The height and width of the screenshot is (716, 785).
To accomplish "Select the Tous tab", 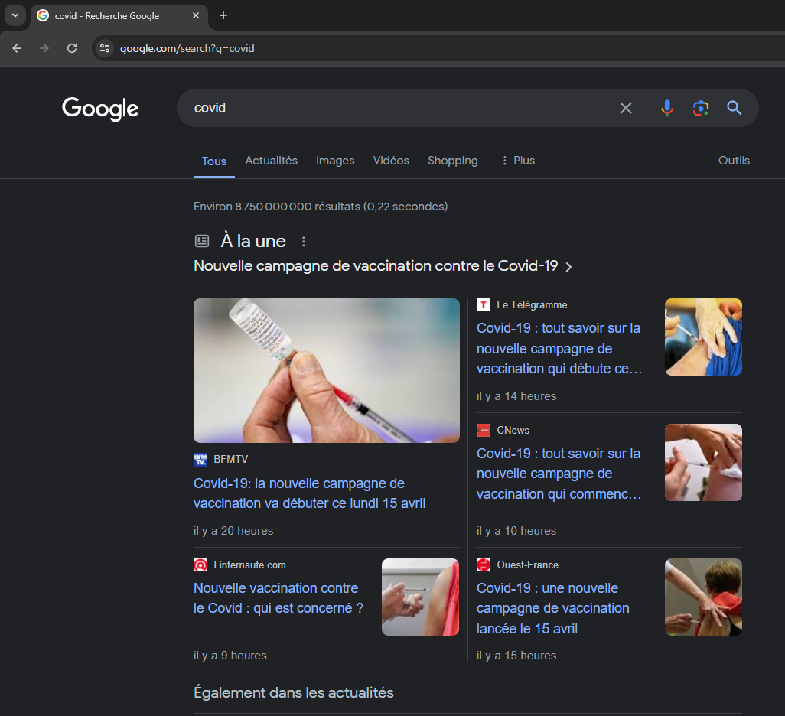I will click(x=213, y=161).
